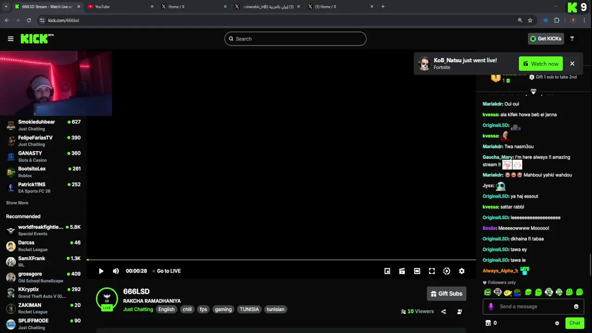Click the English tag
The image size is (592, 333).
pos(166,309)
